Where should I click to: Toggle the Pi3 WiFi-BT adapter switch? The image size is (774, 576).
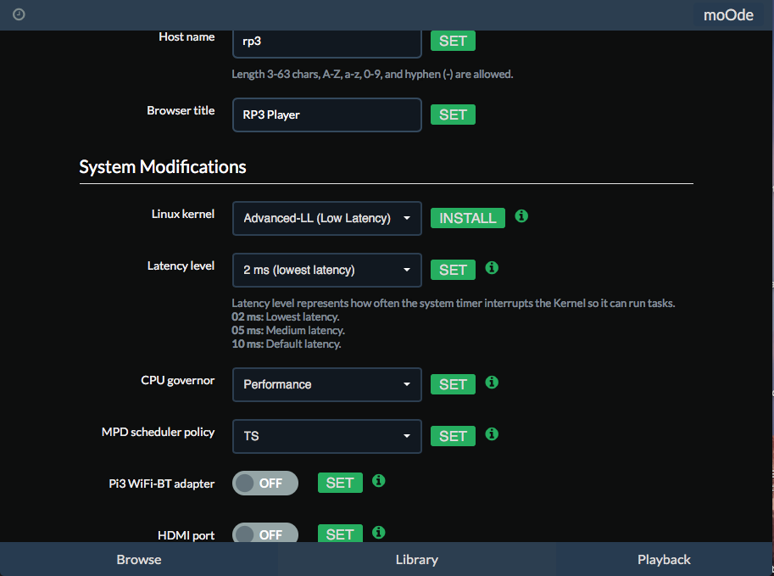point(265,484)
